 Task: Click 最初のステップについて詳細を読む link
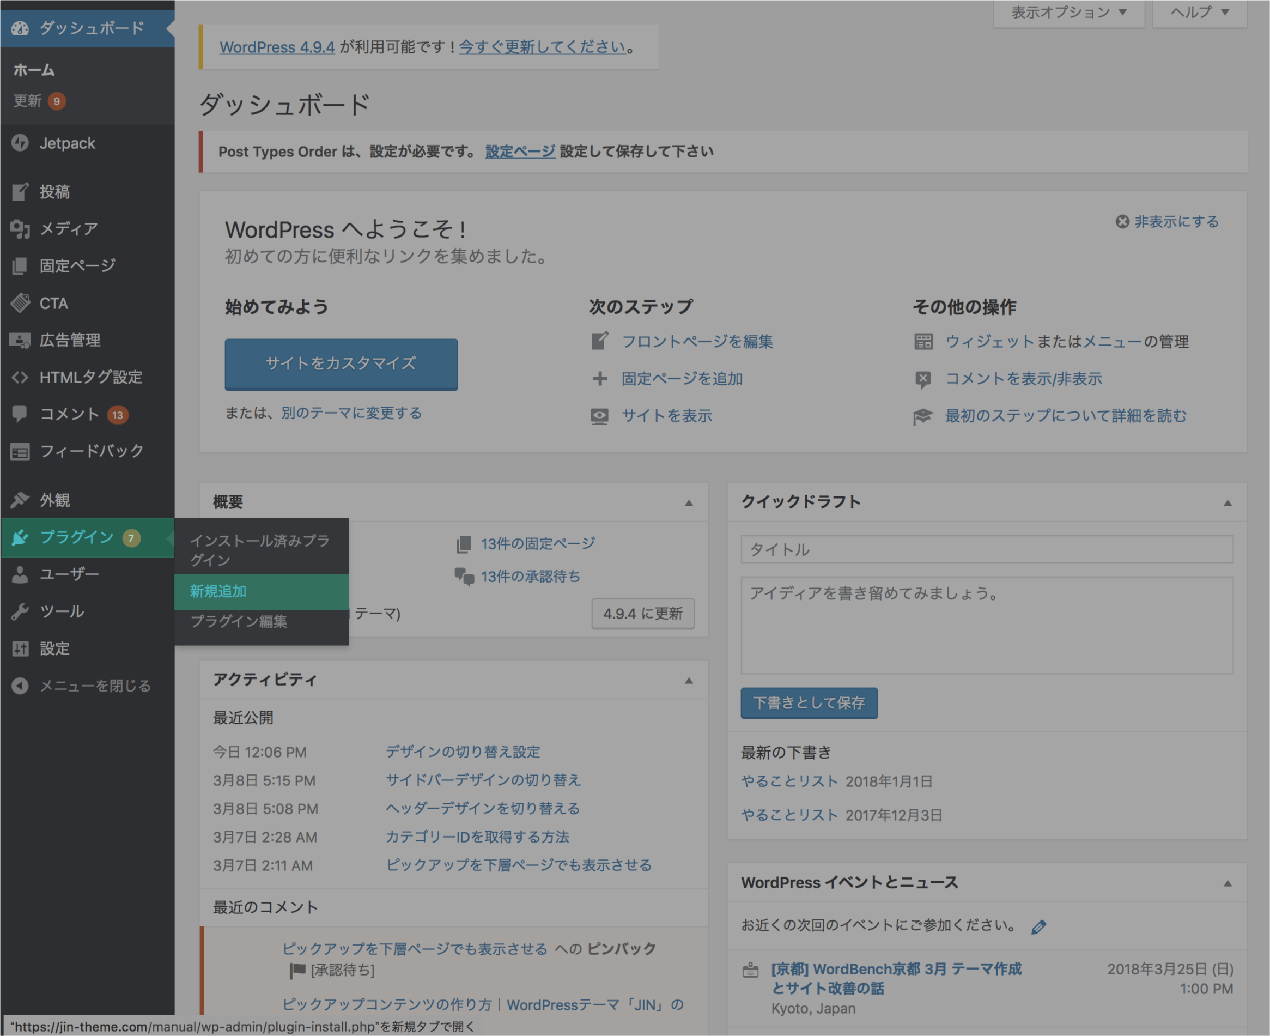point(1066,416)
